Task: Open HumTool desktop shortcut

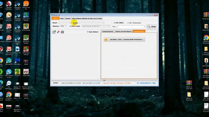Action: pyautogui.click(x=17, y=73)
